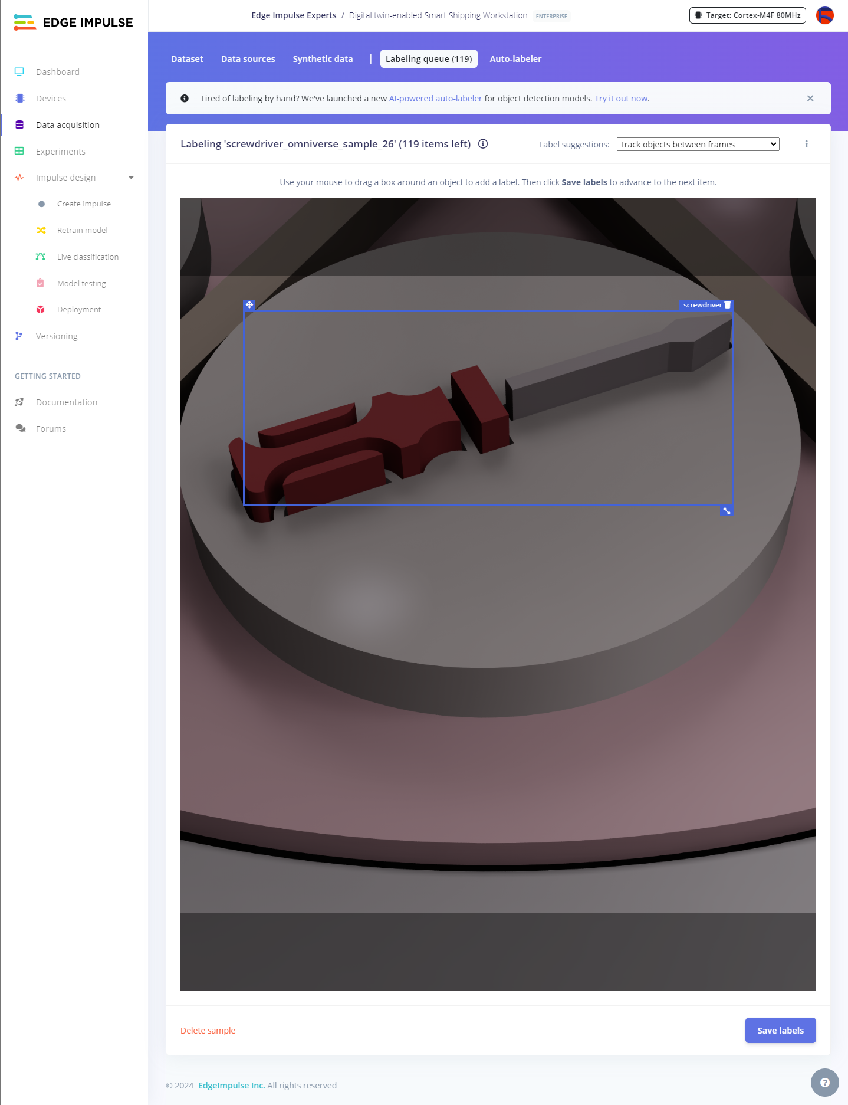Open the Synthetic data tab
This screenshot has width=848, height=1105.
tap(323, 59)
